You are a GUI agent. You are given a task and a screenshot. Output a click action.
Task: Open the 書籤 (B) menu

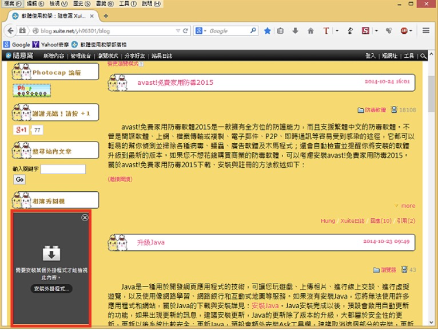(x=105, y=3)
